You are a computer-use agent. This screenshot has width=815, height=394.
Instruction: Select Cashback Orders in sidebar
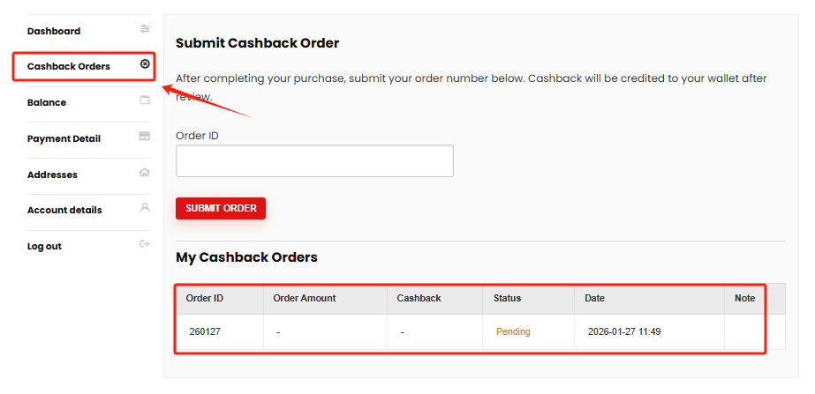[x=69, y=67]
